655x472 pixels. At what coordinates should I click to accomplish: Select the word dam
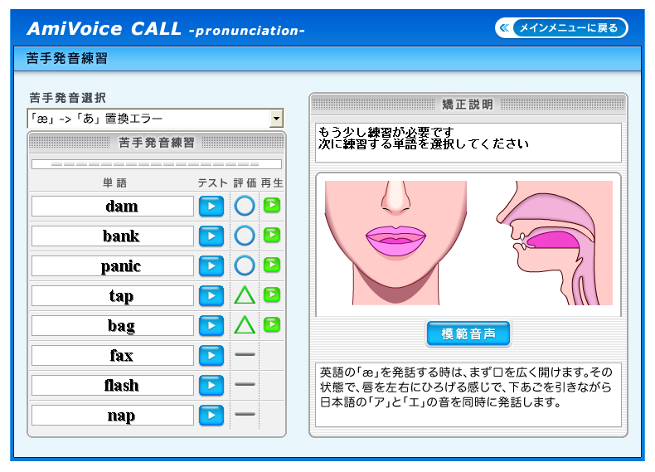tap(113, 206)
